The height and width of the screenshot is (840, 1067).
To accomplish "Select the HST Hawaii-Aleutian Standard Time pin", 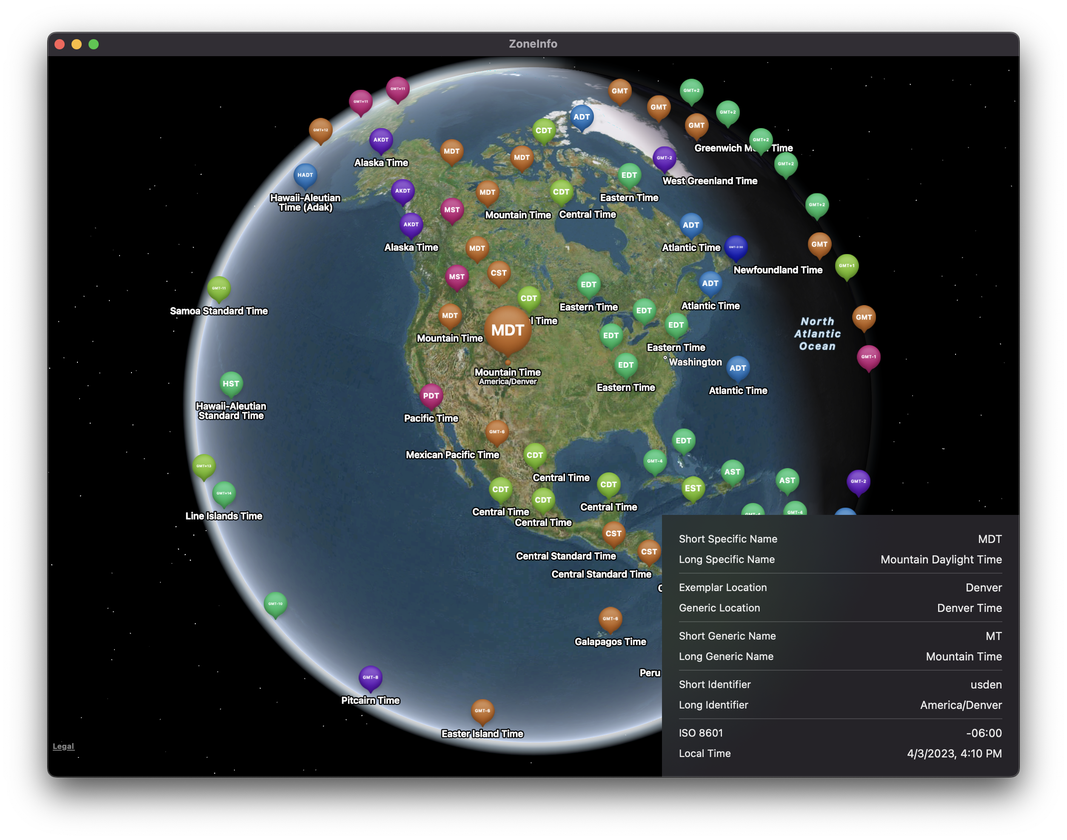I will pyautogui.click(x=231, y=383).
